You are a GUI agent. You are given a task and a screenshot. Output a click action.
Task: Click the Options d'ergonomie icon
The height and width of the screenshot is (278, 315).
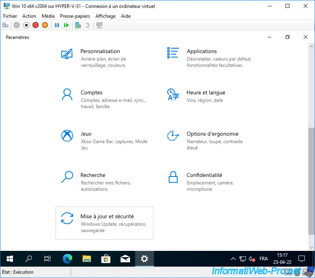(x=173, y=136)
